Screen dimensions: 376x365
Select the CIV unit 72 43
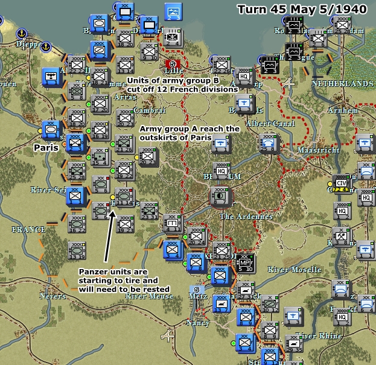click(341, 184)
